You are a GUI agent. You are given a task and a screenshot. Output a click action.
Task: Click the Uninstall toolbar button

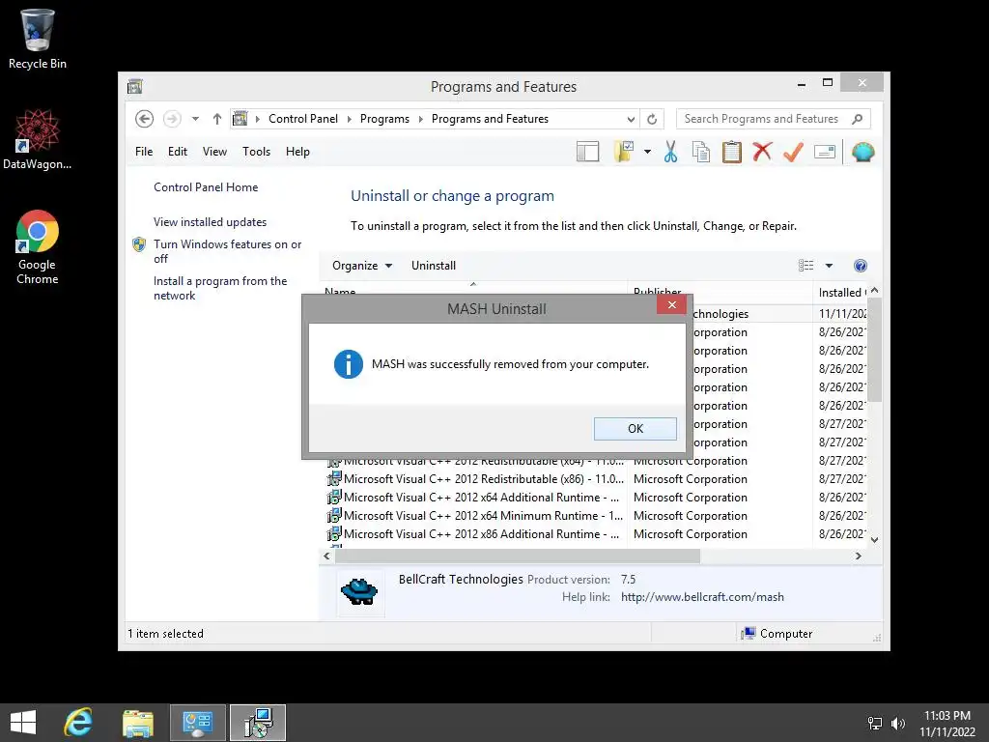(434, 266)
